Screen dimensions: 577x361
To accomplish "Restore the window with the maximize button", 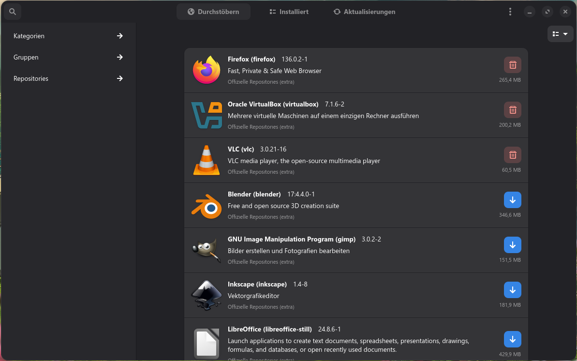I will point(547,12).
